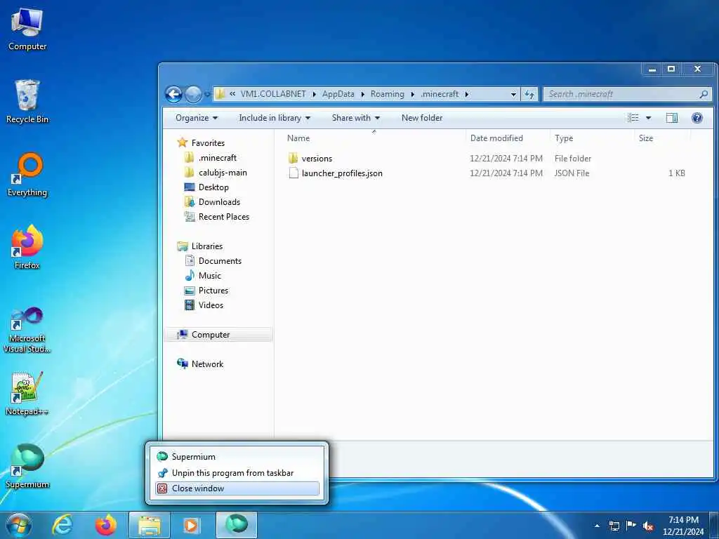Sort by the Type column header
The height and width of the screenshot is (539, 719).
tap(592, 138)
